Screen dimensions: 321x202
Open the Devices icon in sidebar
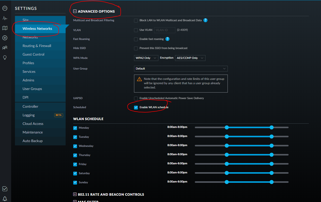pos(5,38)
